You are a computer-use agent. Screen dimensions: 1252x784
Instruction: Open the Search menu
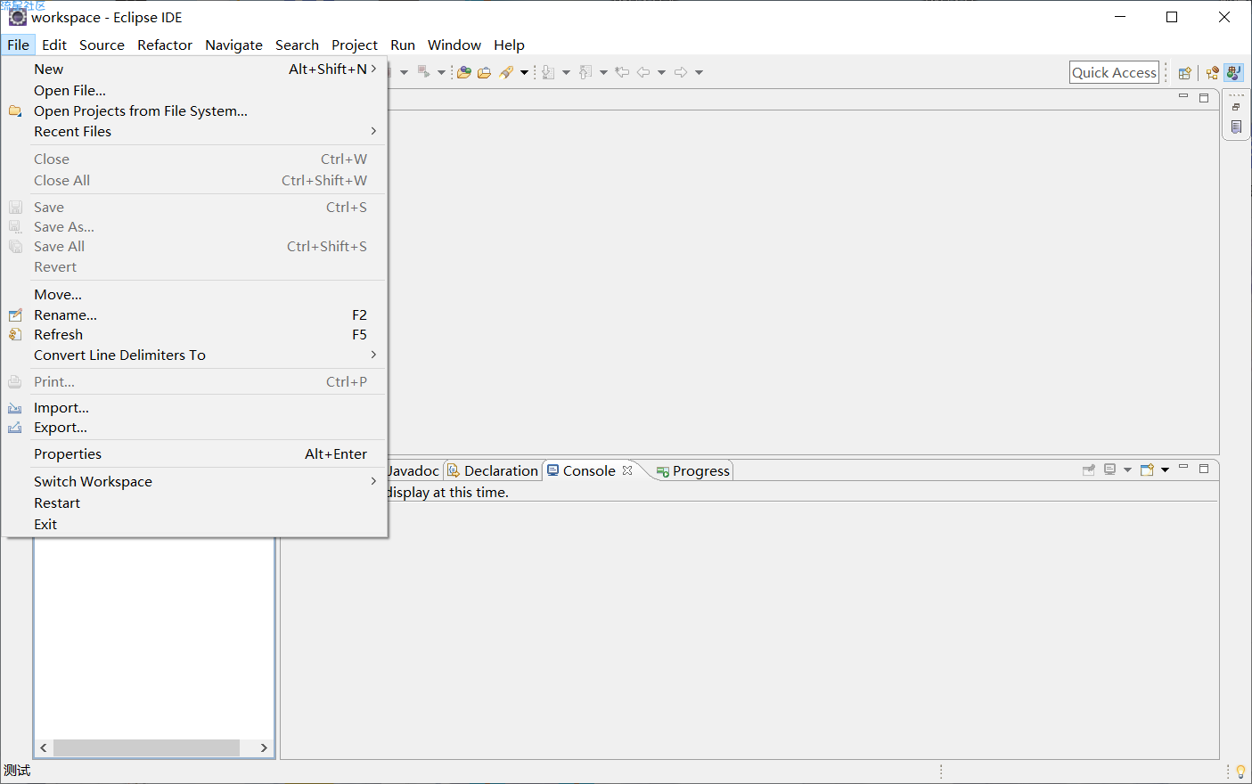tap(297, 45)
